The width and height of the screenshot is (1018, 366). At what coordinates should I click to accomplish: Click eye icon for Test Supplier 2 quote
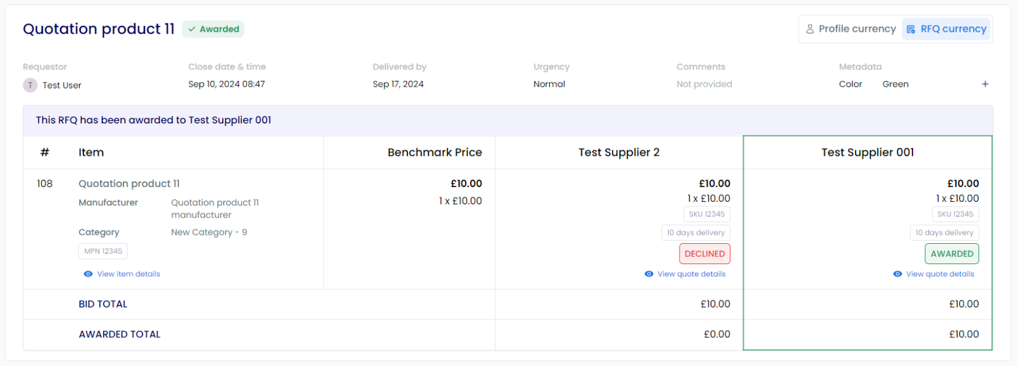point(648,274)
